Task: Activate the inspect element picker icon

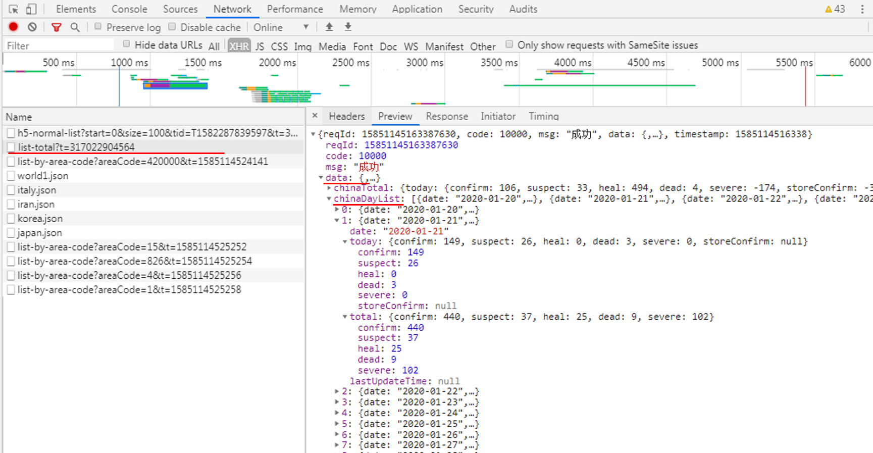Action: [x=14, y=9]
